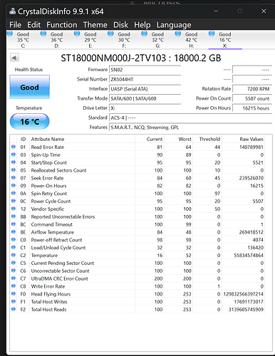Select the Reallocated Sectors Count row
This screenshot has height=356, width=275.
click(x=137, y=170)
